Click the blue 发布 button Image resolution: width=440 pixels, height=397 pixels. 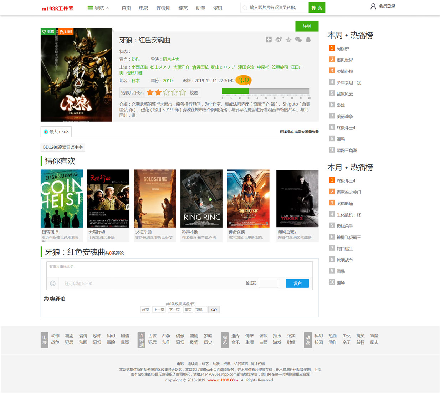(297, 284)
